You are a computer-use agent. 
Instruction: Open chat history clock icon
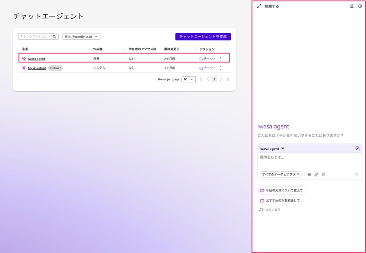pos(360,6)
